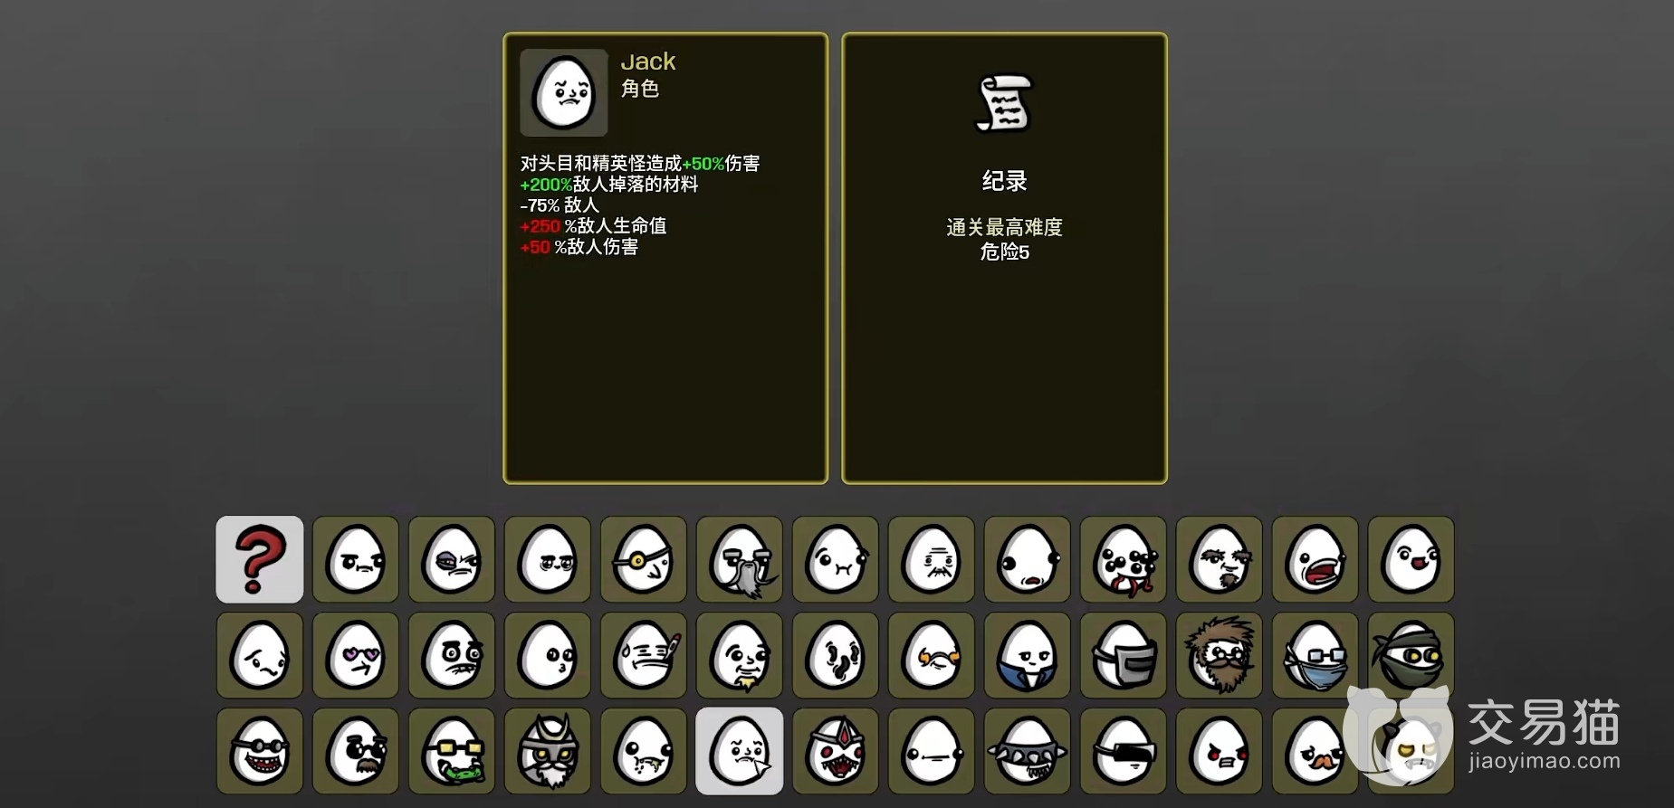
Task: Choose the gray-bearded old egg character
Action: coord(740,559)
